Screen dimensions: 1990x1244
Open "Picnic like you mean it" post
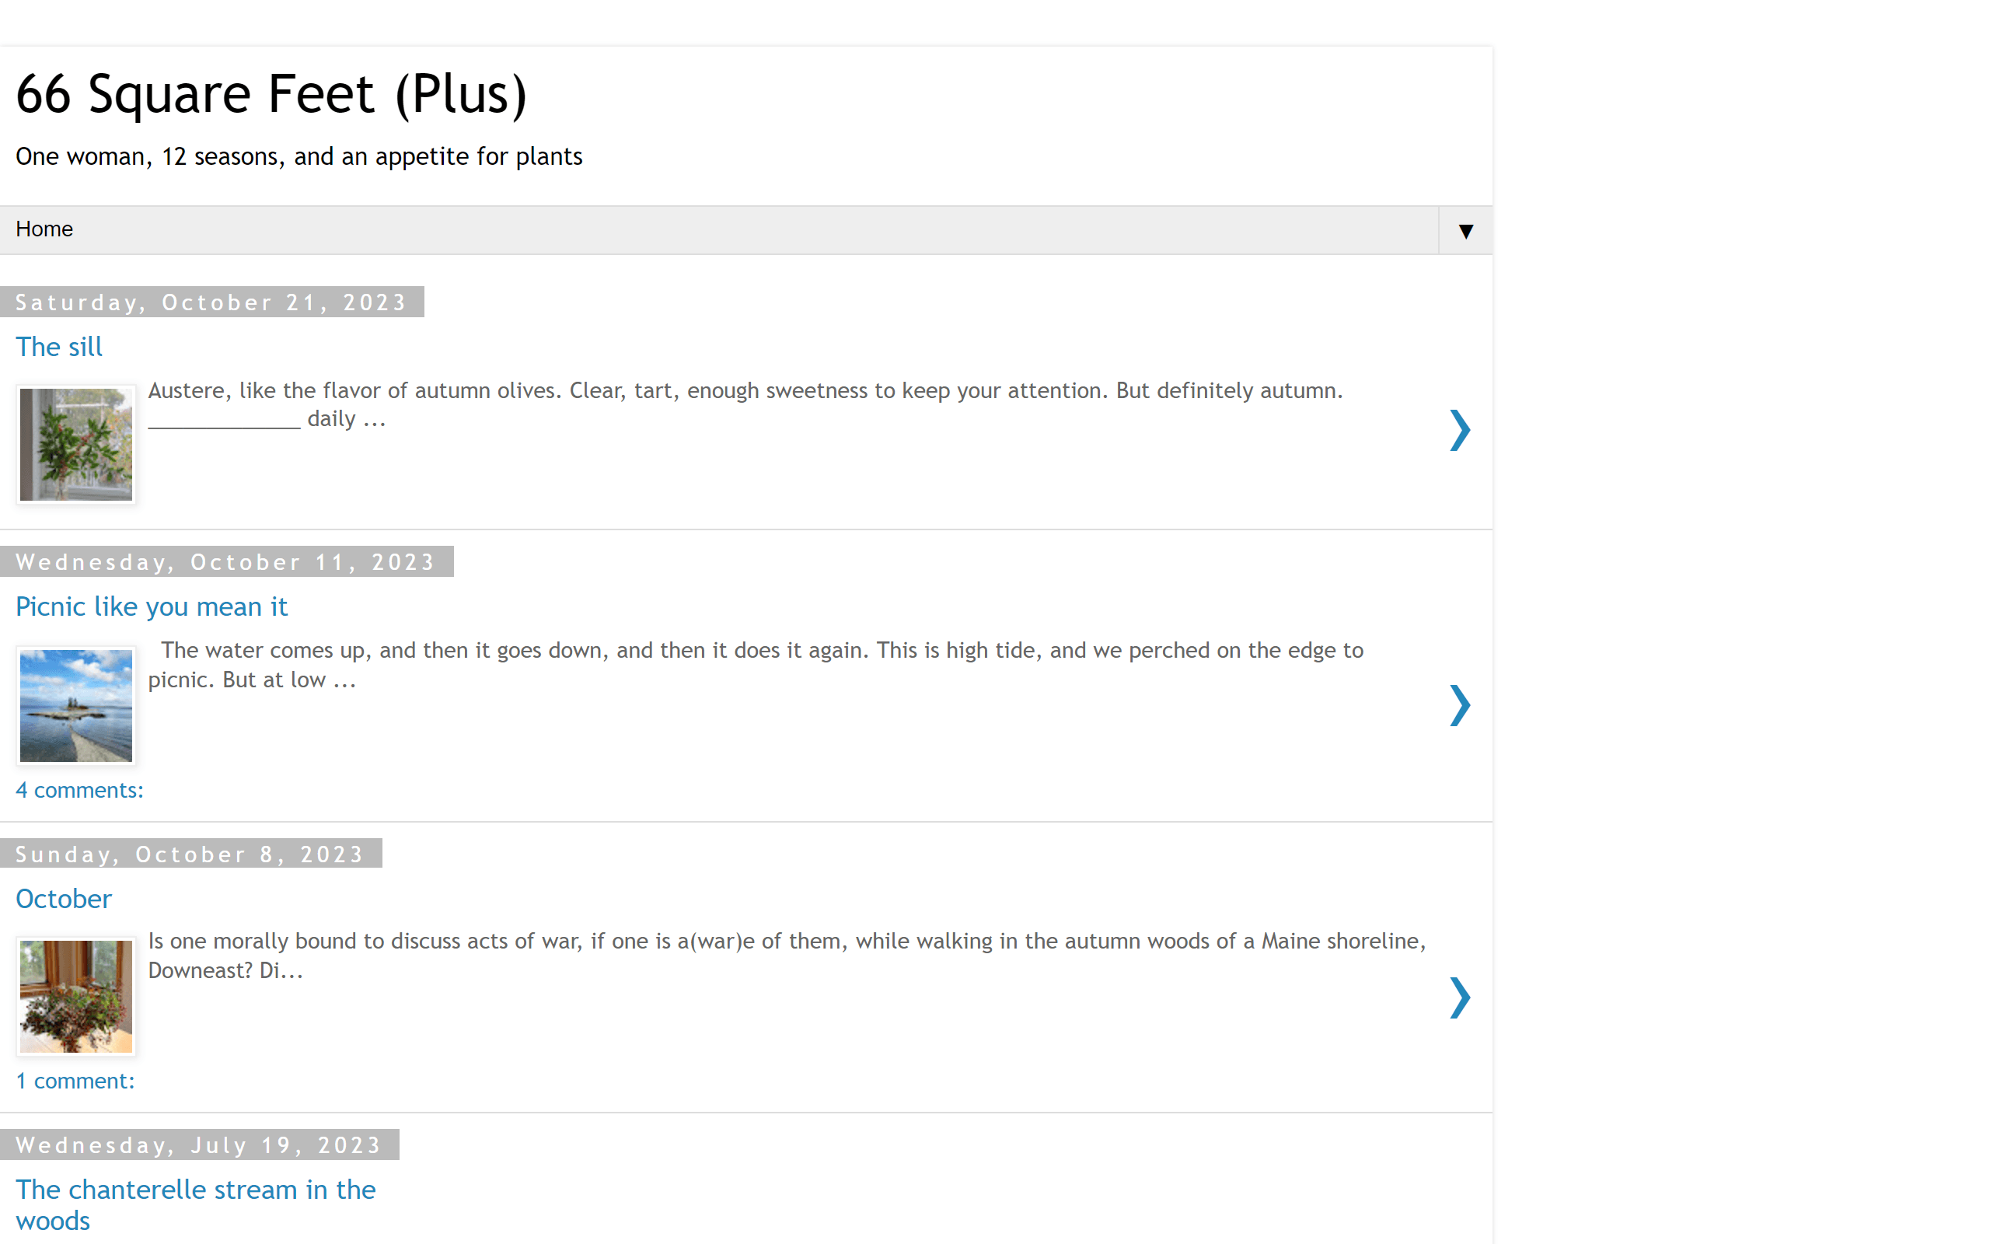[x=152, y=606]
